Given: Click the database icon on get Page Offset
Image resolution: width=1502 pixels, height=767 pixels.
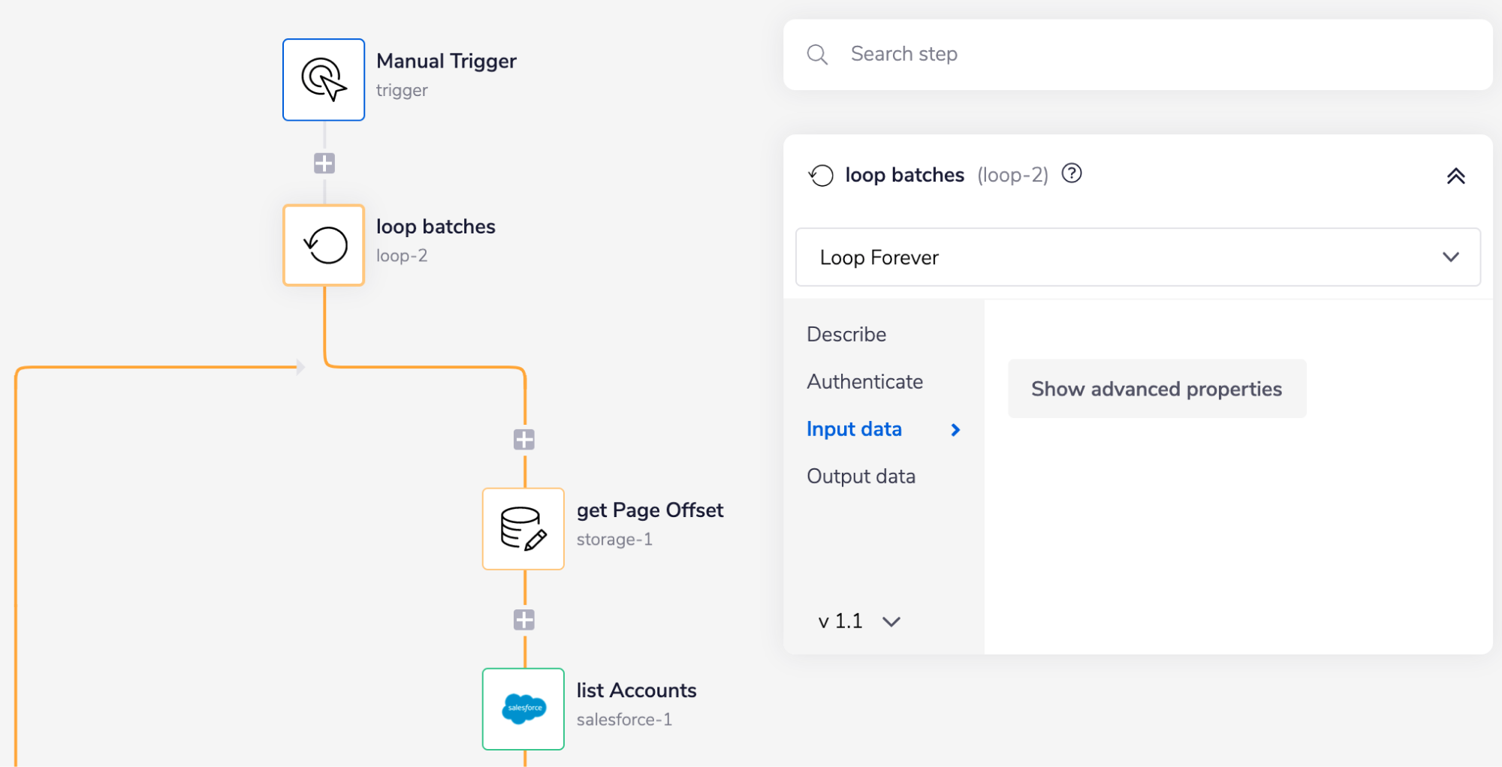Looking at the screenshot, I should point(523,528).
